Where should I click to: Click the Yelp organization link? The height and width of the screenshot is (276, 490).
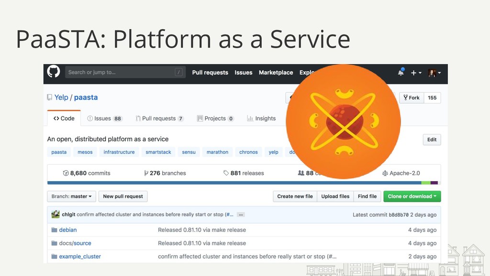[x=61, y=97]
